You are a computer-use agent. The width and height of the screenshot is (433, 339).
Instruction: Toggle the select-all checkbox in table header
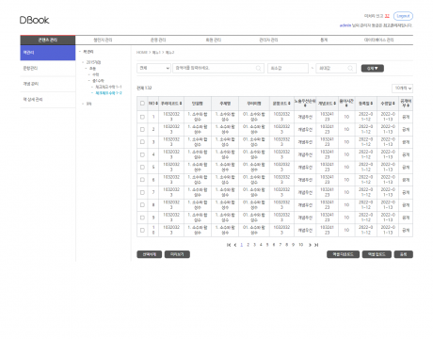pos(142,104)
